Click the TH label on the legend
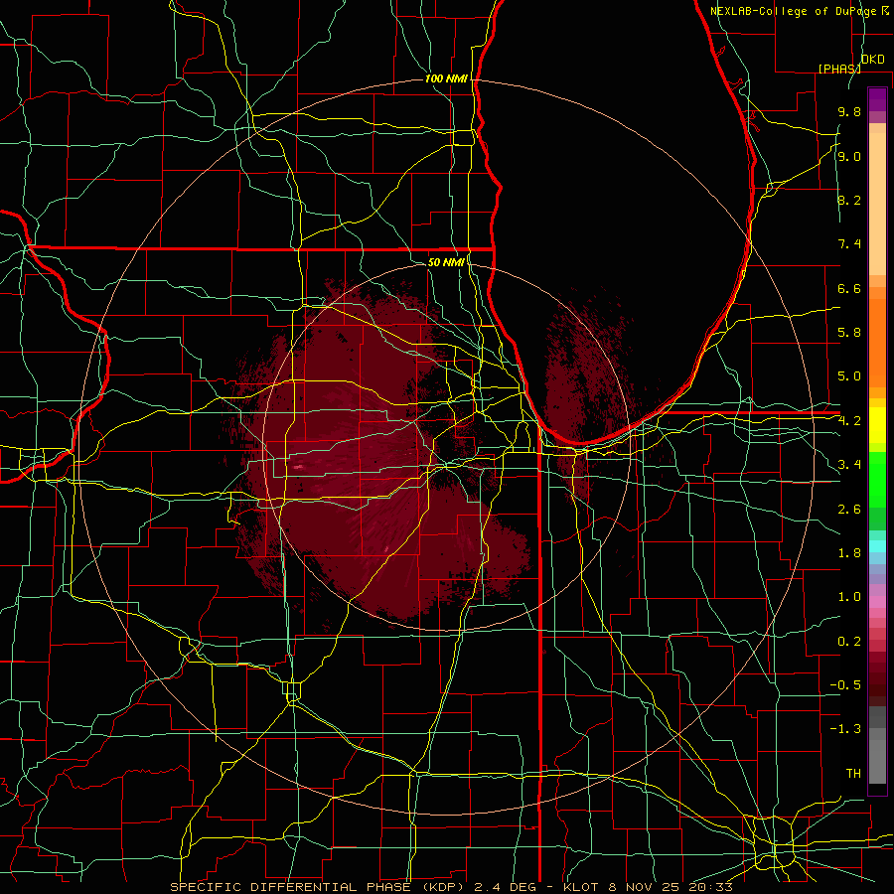The height and width of the screenshot is (894, 894). tap(853, 774)
